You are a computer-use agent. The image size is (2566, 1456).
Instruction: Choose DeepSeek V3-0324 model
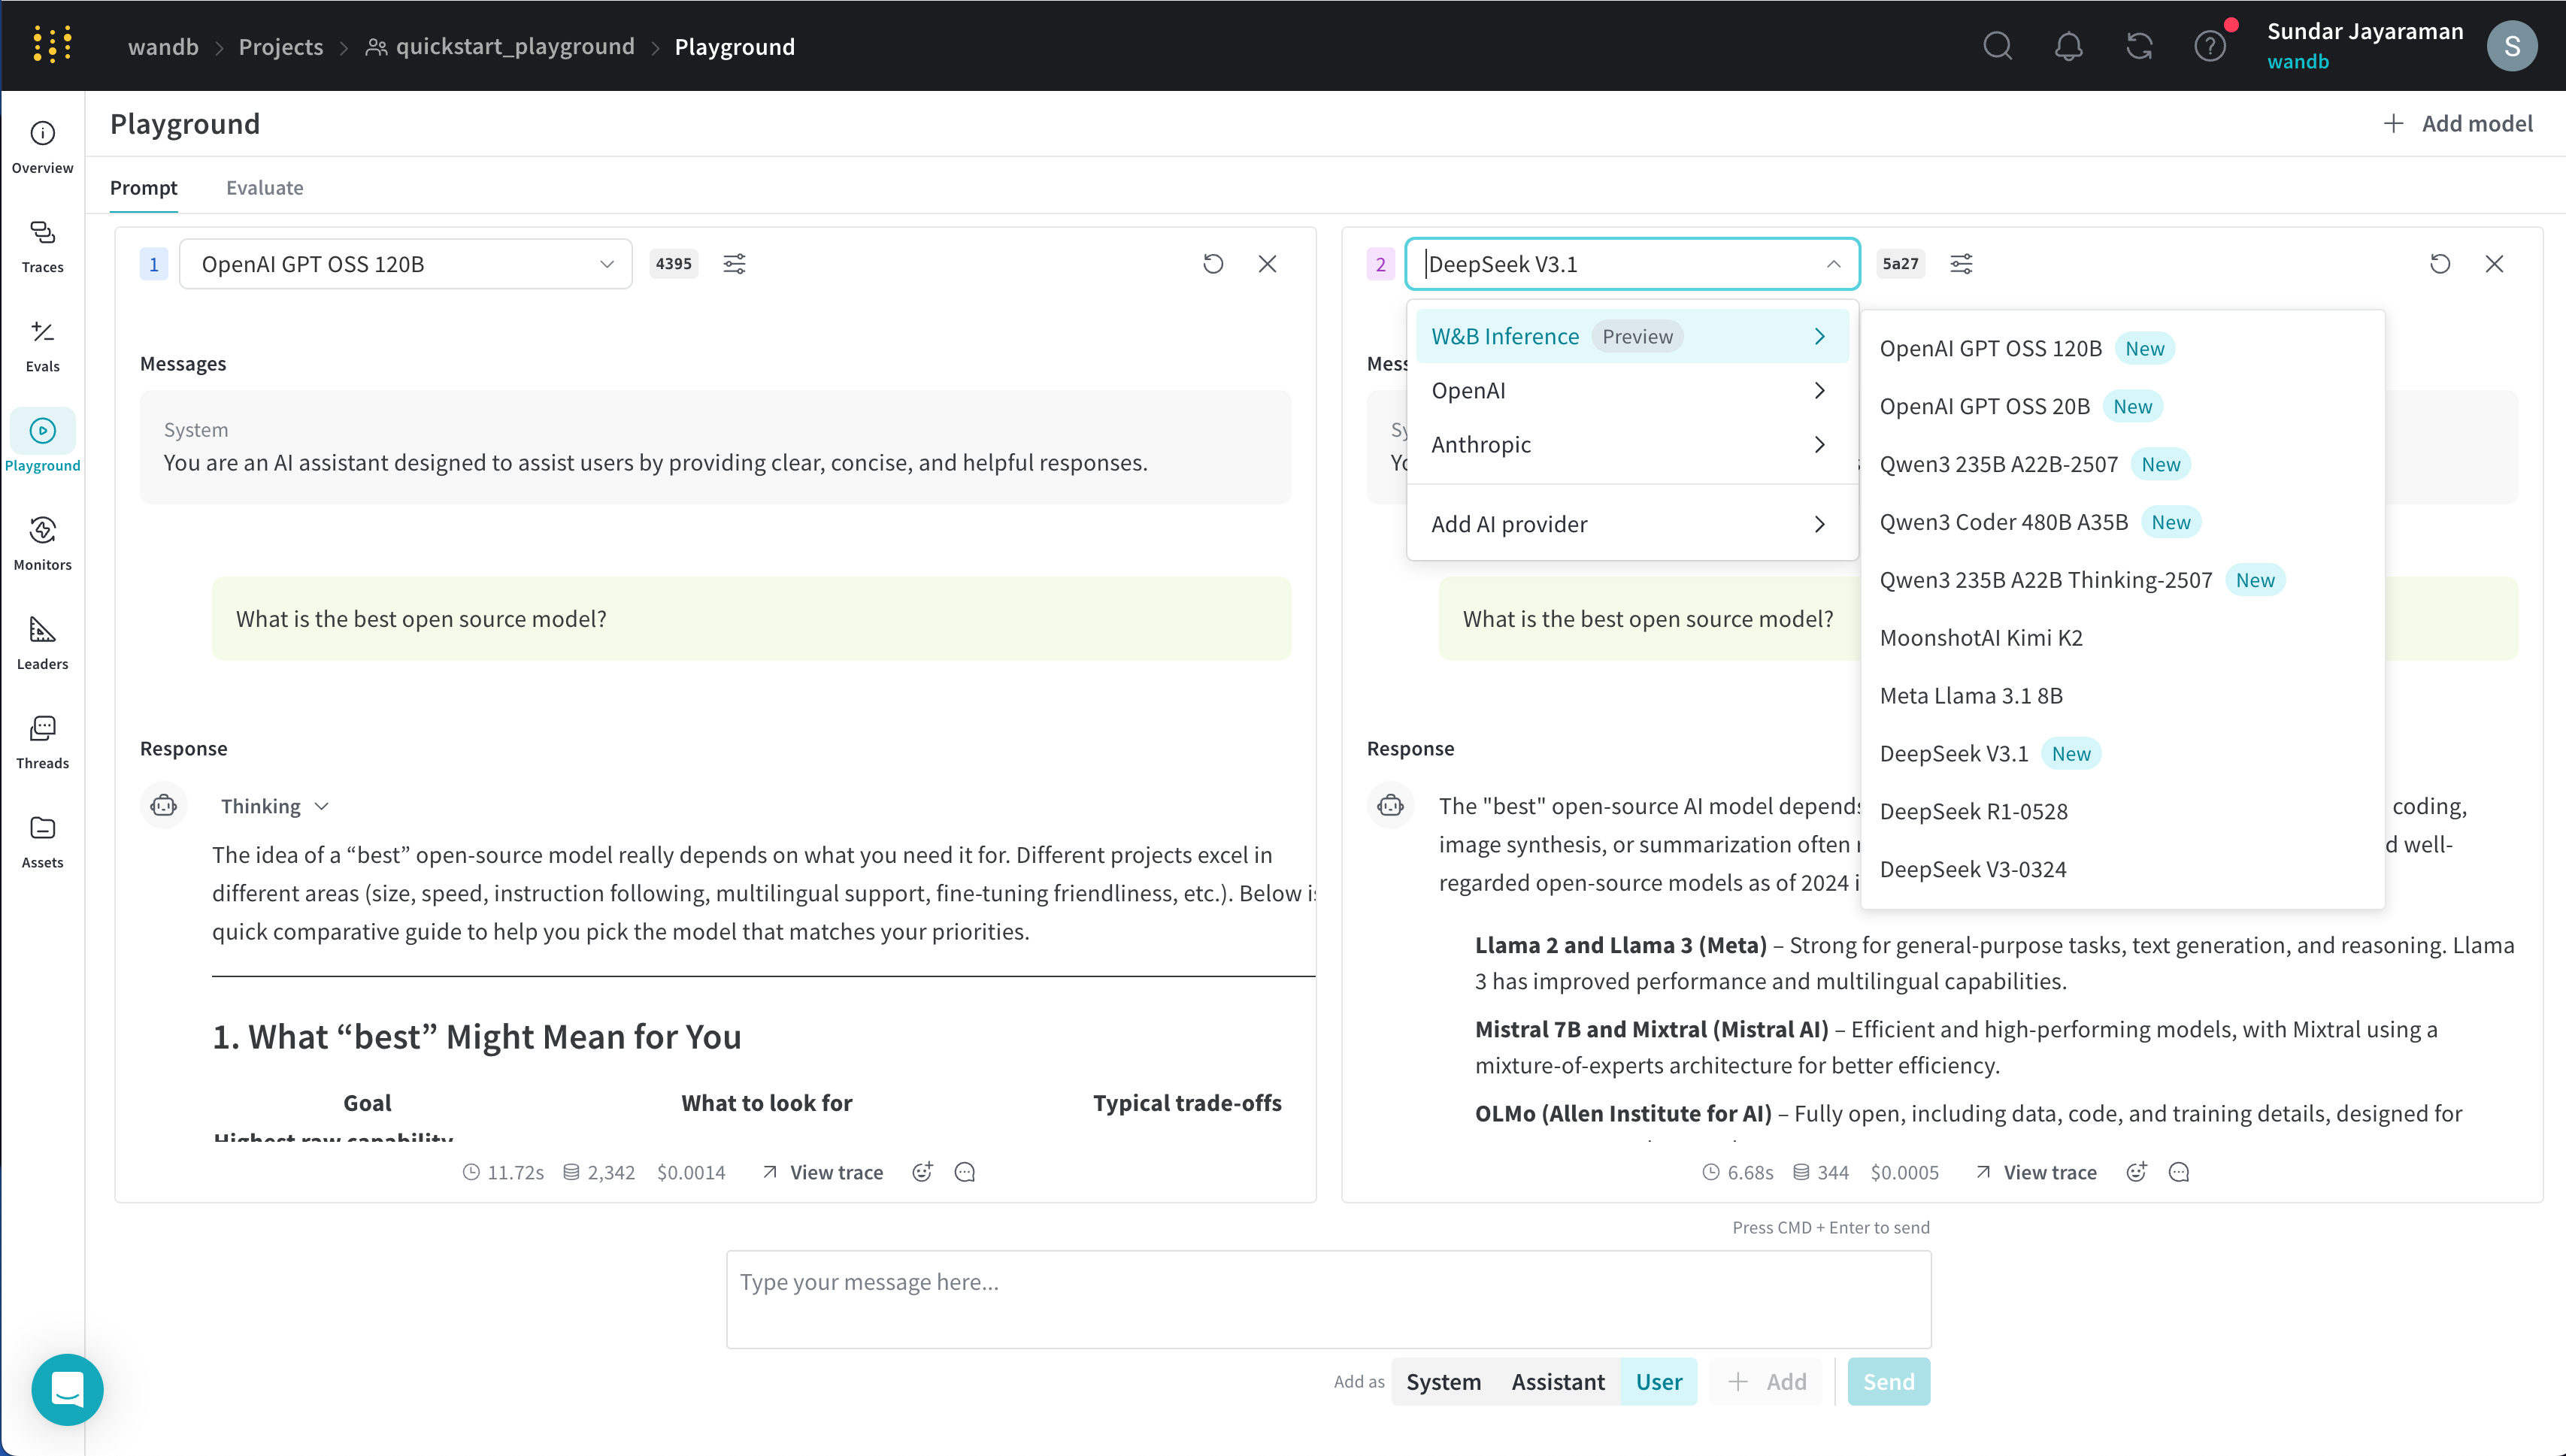[x=2122, y=870]
